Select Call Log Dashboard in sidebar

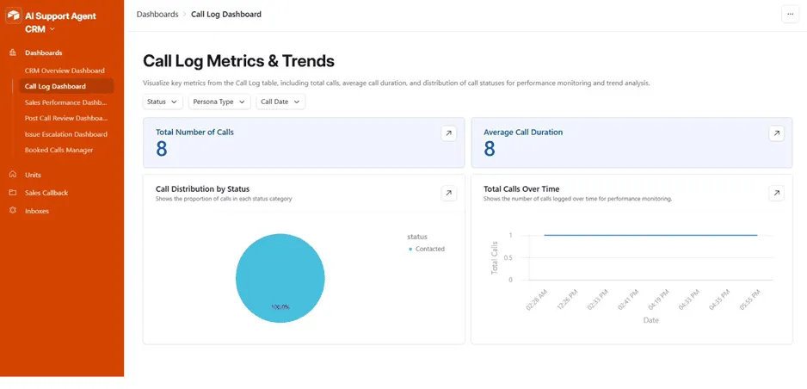point(66,86)
